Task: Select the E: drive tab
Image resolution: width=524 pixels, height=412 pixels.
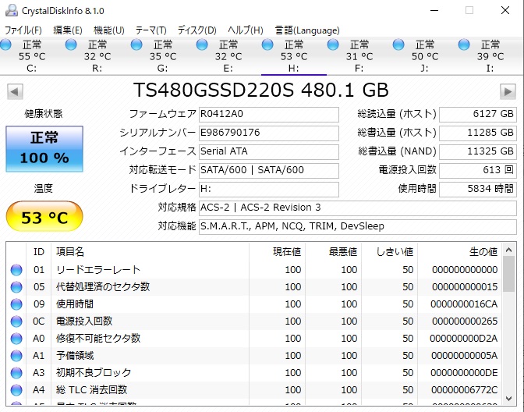Action: [228, 56]
